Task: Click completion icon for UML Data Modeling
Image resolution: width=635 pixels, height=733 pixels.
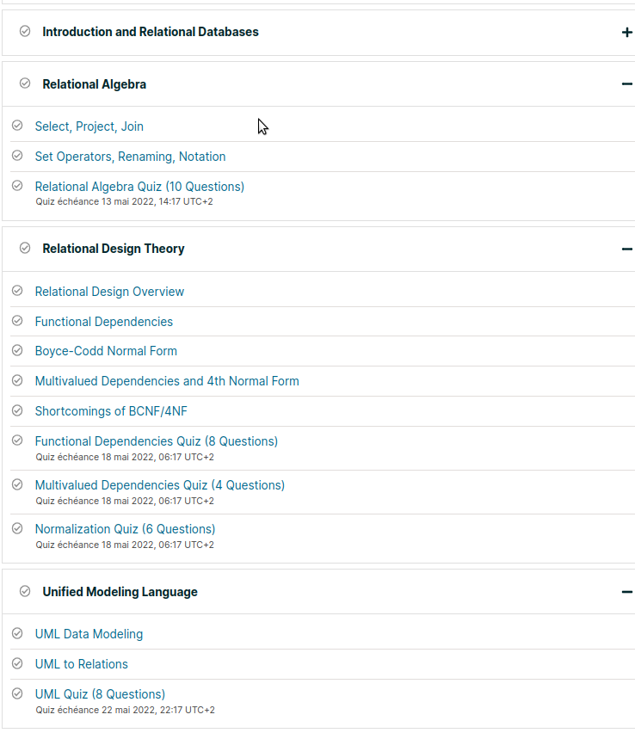Action: tap(17, 633)
